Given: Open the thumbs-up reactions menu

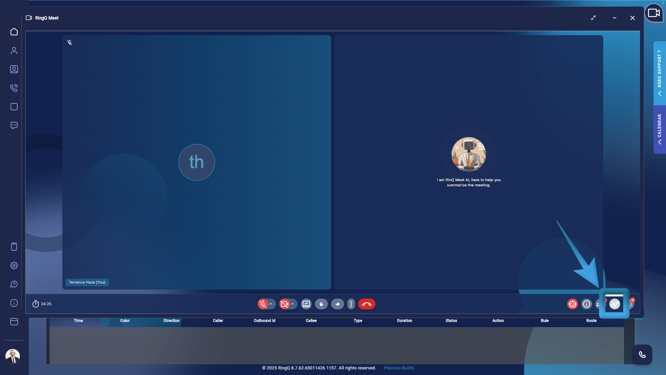Looking at the screenshot, I should click(337, 304).
